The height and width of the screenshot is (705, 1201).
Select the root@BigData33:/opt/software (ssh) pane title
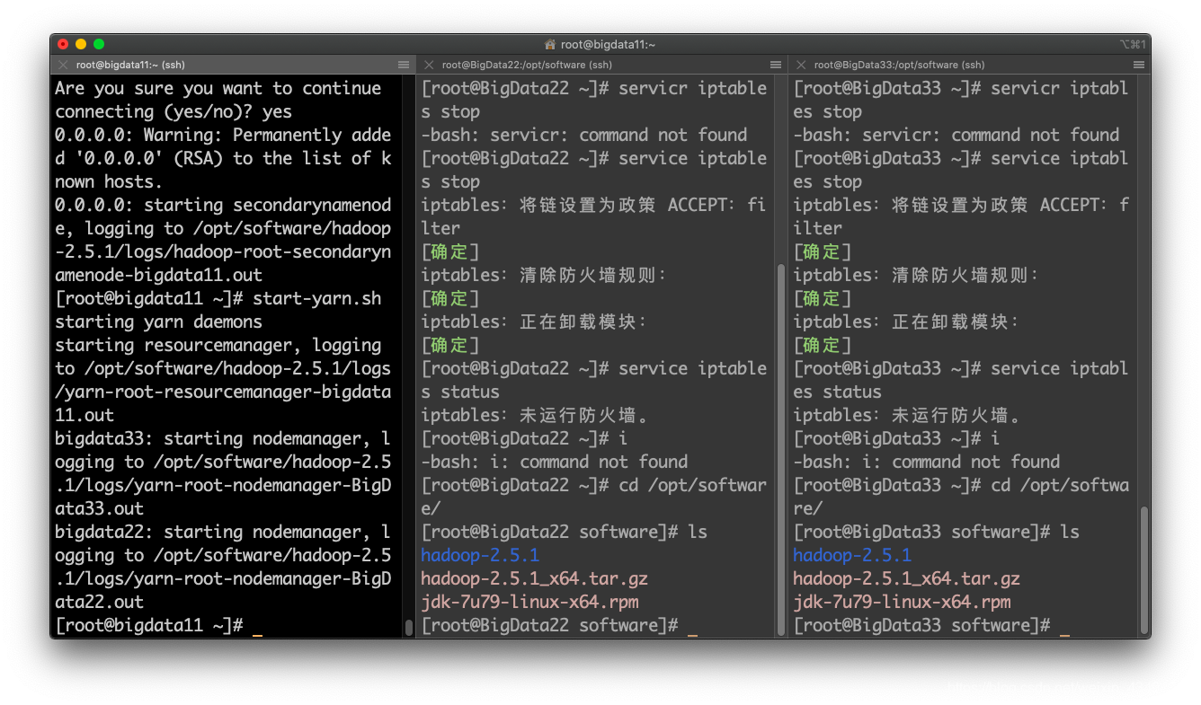900,65
